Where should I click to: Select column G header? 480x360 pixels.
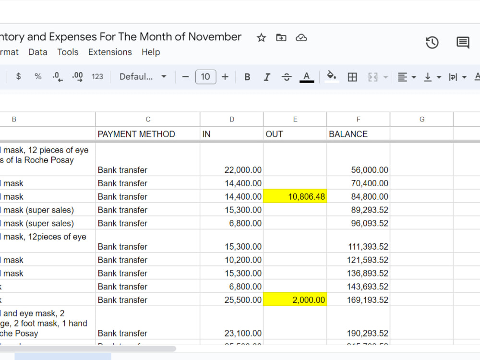point(422,120)
